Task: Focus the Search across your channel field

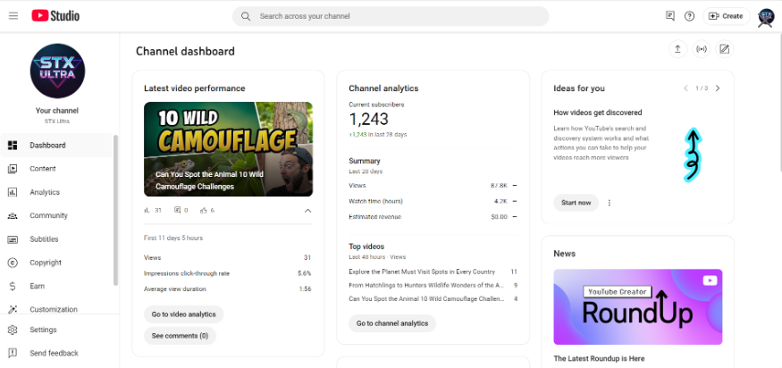Action: (x=391, y=16)
